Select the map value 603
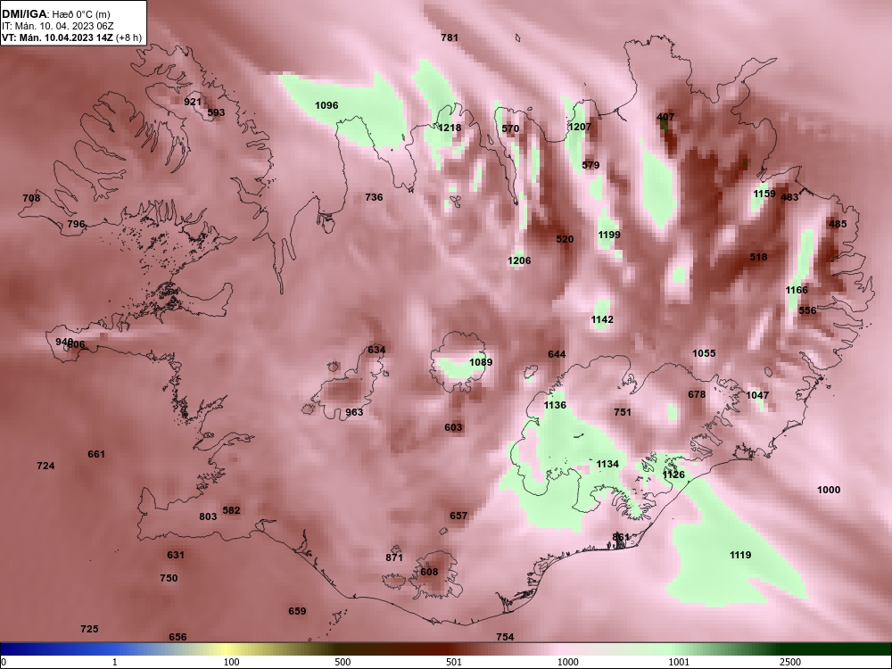Viewport: 892px width, 669px height. click(x=453, y=428)
